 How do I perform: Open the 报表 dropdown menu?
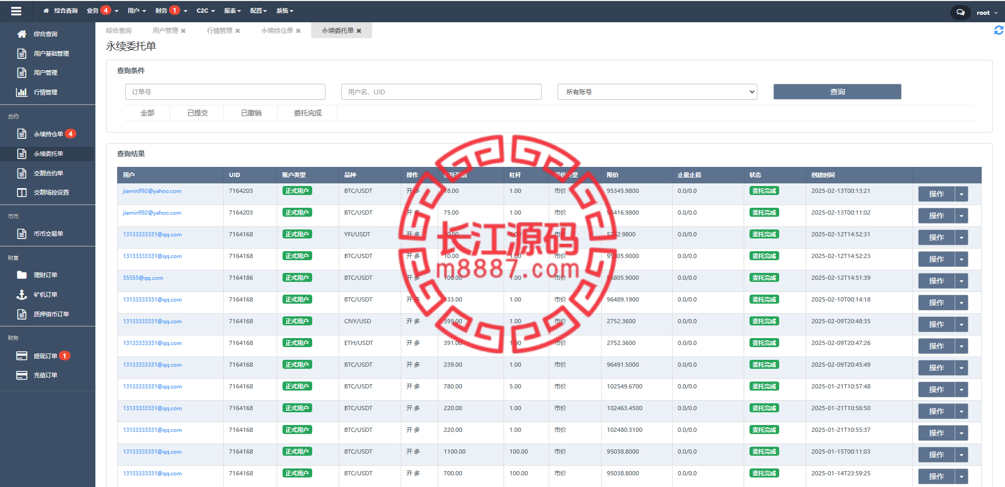(x=232, y=11)
